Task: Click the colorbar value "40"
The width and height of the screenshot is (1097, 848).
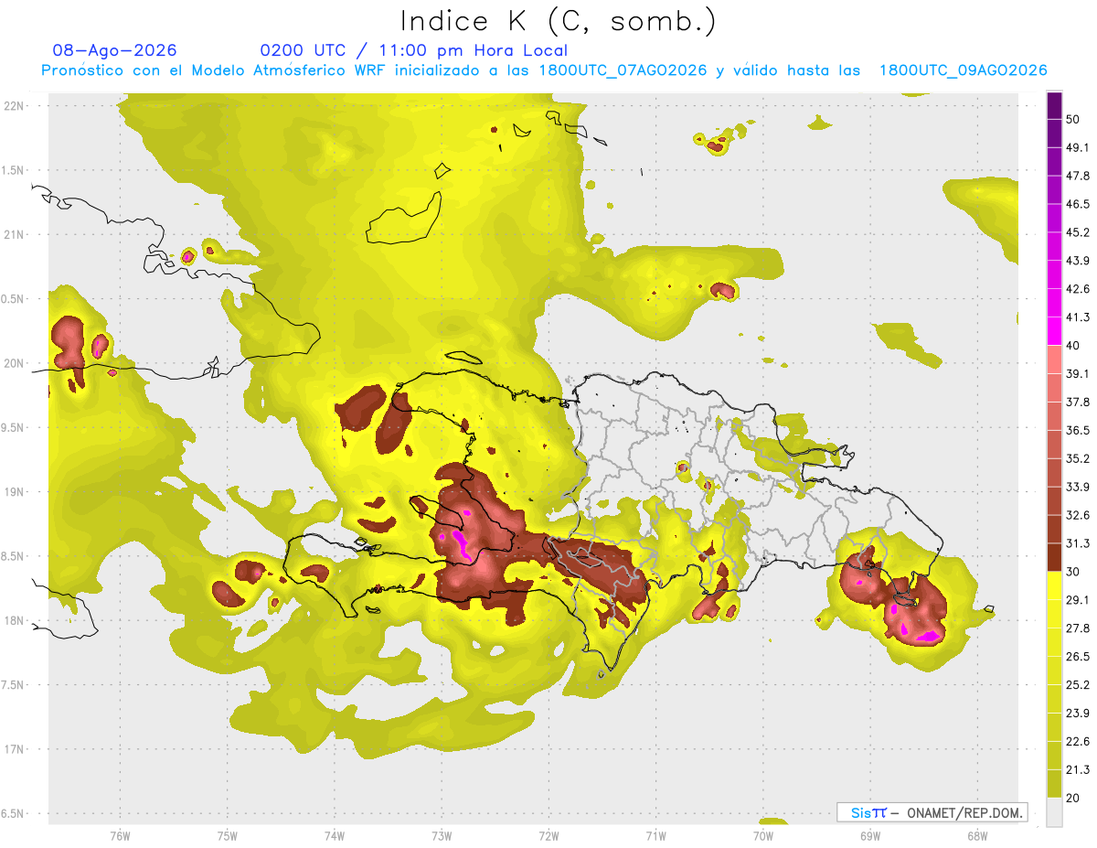Action: pos(1073,346)
